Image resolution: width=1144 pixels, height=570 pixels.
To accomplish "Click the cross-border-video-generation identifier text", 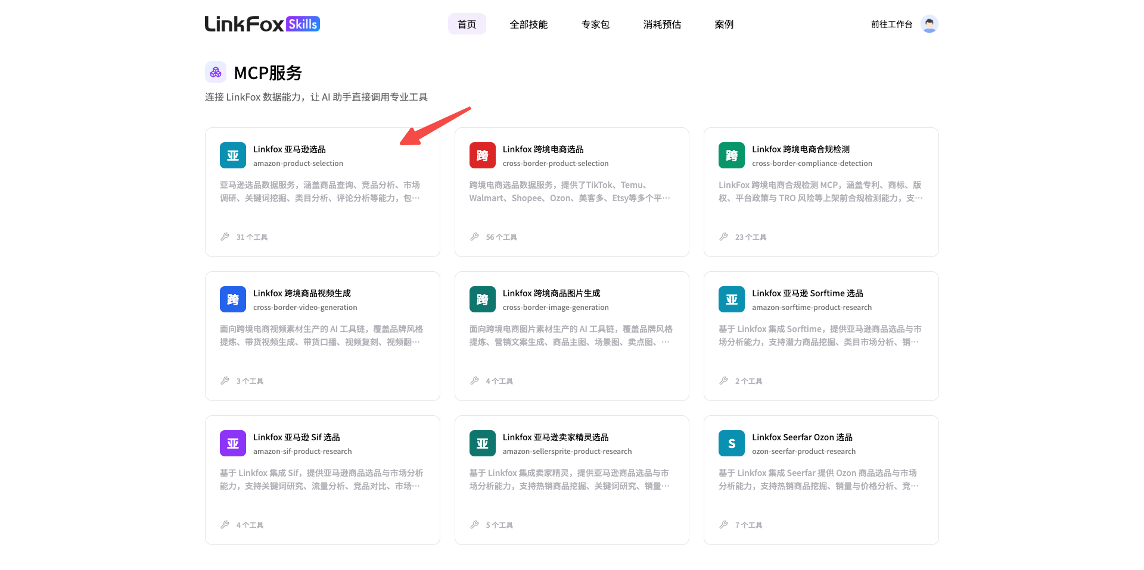I will [x=305, y=308].
